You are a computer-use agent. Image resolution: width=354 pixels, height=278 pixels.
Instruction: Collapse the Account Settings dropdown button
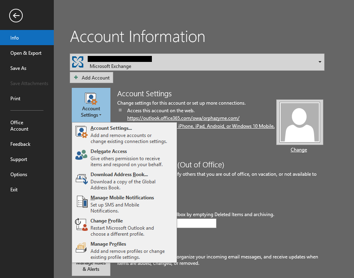click(91, 105)
